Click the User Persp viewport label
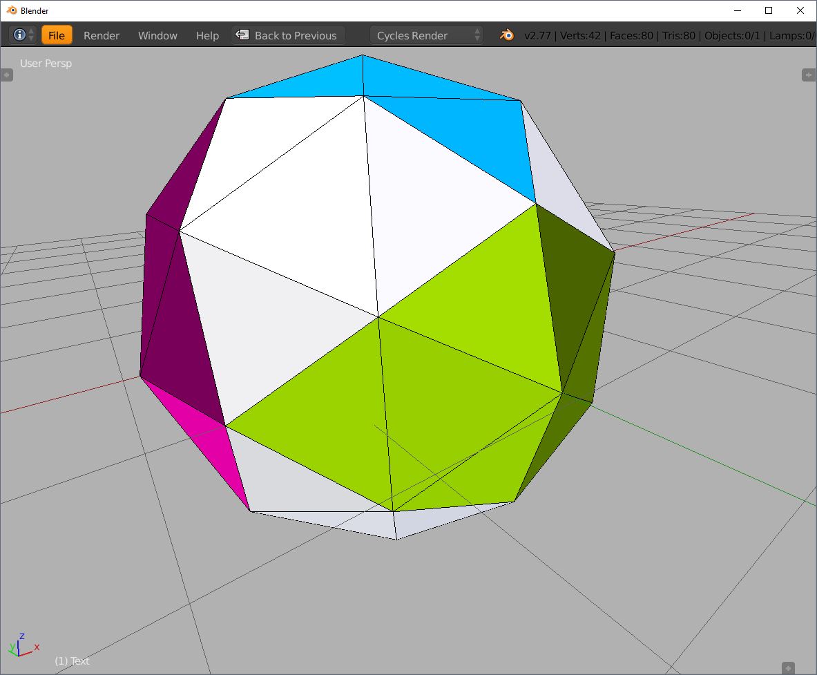This screenshot has height=675, width=817. pyautogui.click(x=46, y=63)
